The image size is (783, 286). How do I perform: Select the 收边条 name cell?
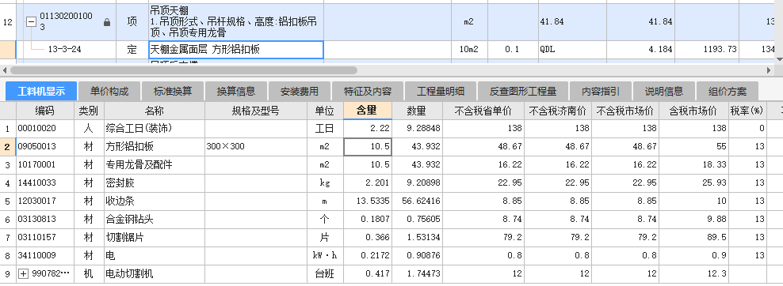point(155,201)
